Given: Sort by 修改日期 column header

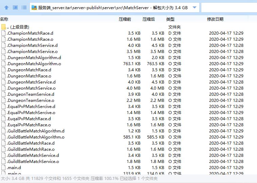Looking at the screenshot, I should (x=215, y=19).
